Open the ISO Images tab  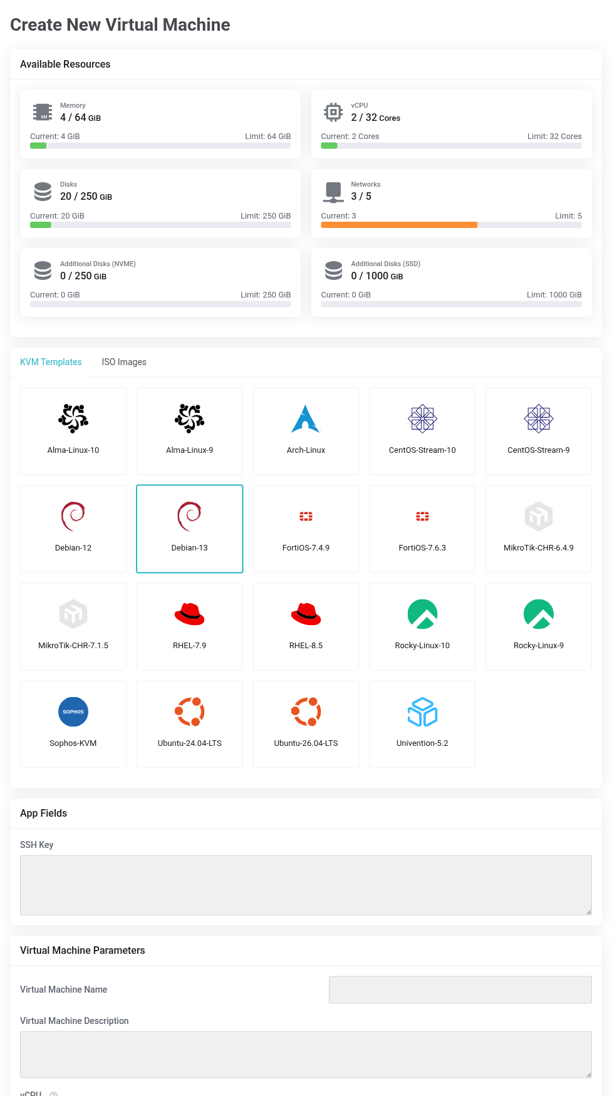(x=124, y=362)
